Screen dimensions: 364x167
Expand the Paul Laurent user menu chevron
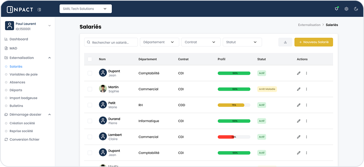click(49, 26)
